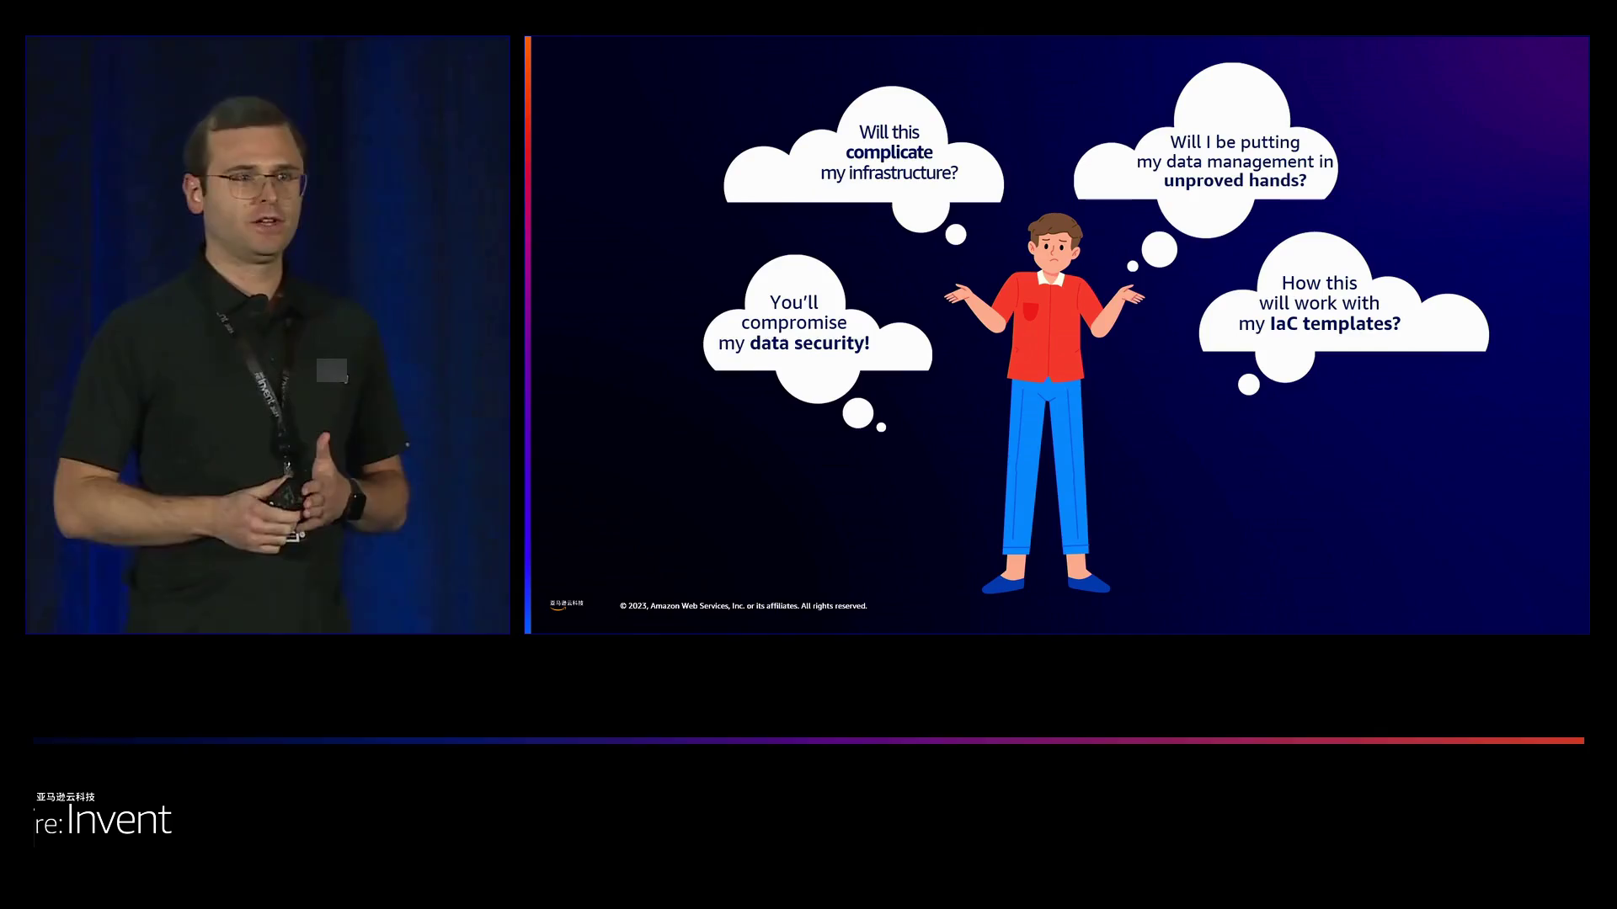
Task: Click the 'data security' thought bubble
Action: click(793, 323)
